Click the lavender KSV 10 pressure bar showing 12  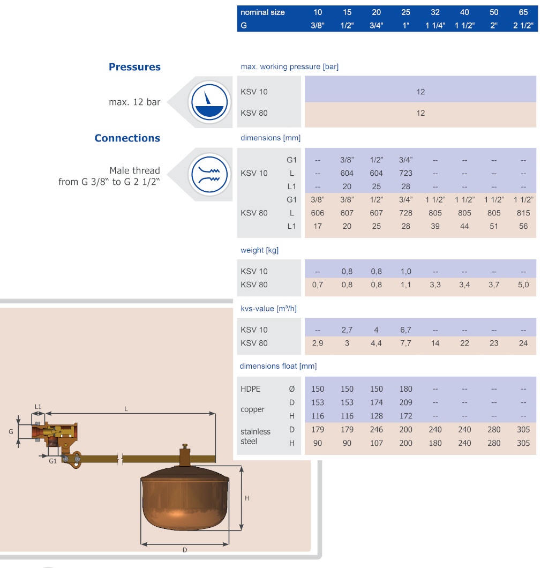pyautogui.click(x=420, y=92)
